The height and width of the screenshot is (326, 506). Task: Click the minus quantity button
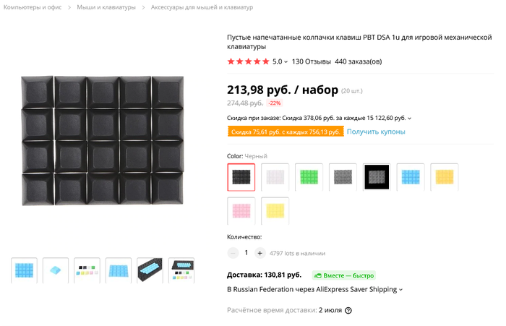point(233,253)
